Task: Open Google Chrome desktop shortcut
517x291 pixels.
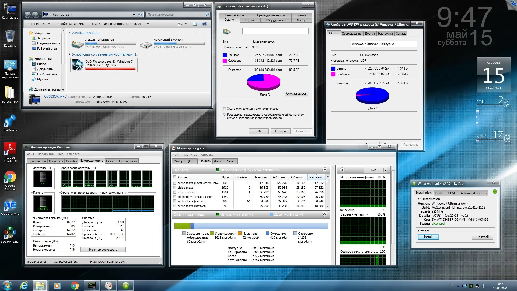Action: (10, 177)
